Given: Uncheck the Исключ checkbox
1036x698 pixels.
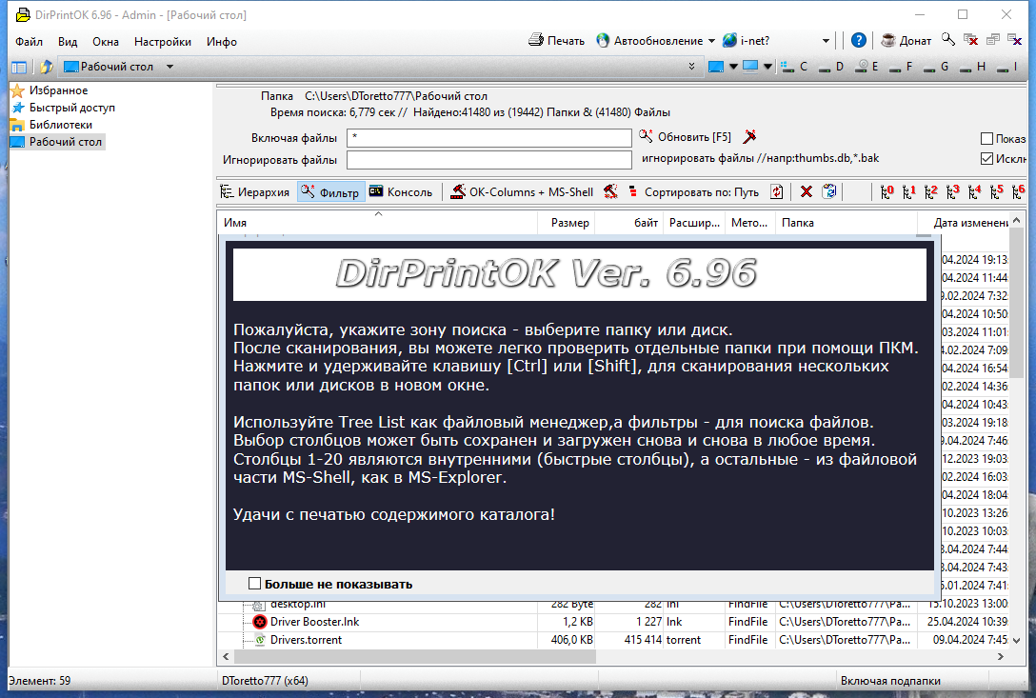Looking at the screenshot, I should [987, 159].
